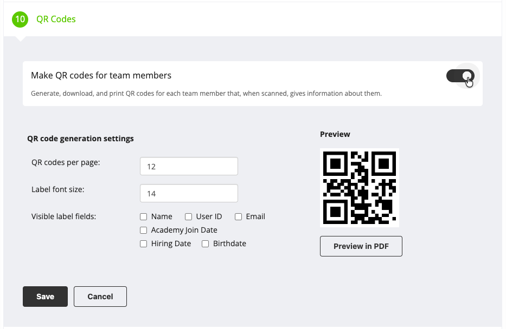This screenshot has width=506, height=329.
Task: Check the Birthdate checkbox
Action: pyautogui.click(x=205, y=244)
